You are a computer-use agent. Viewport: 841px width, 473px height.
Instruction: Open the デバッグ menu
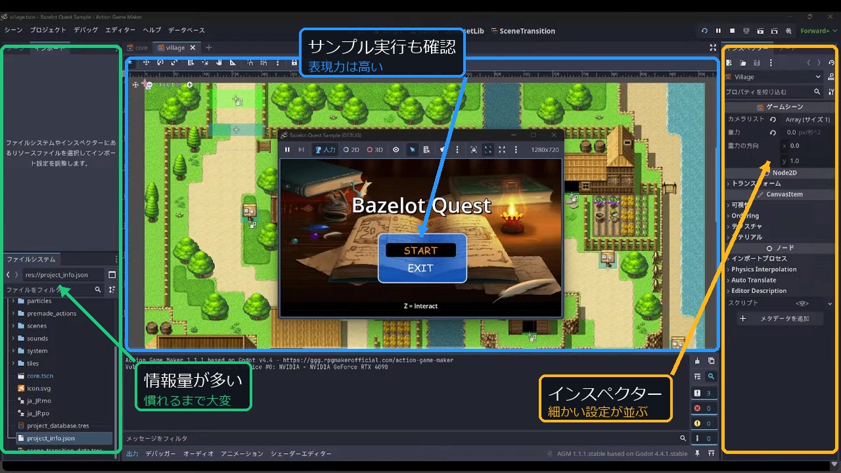point(86,30)
